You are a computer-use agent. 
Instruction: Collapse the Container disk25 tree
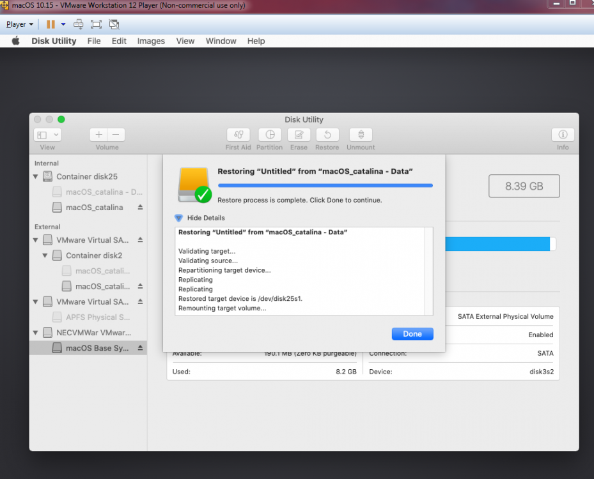[36, 177]
